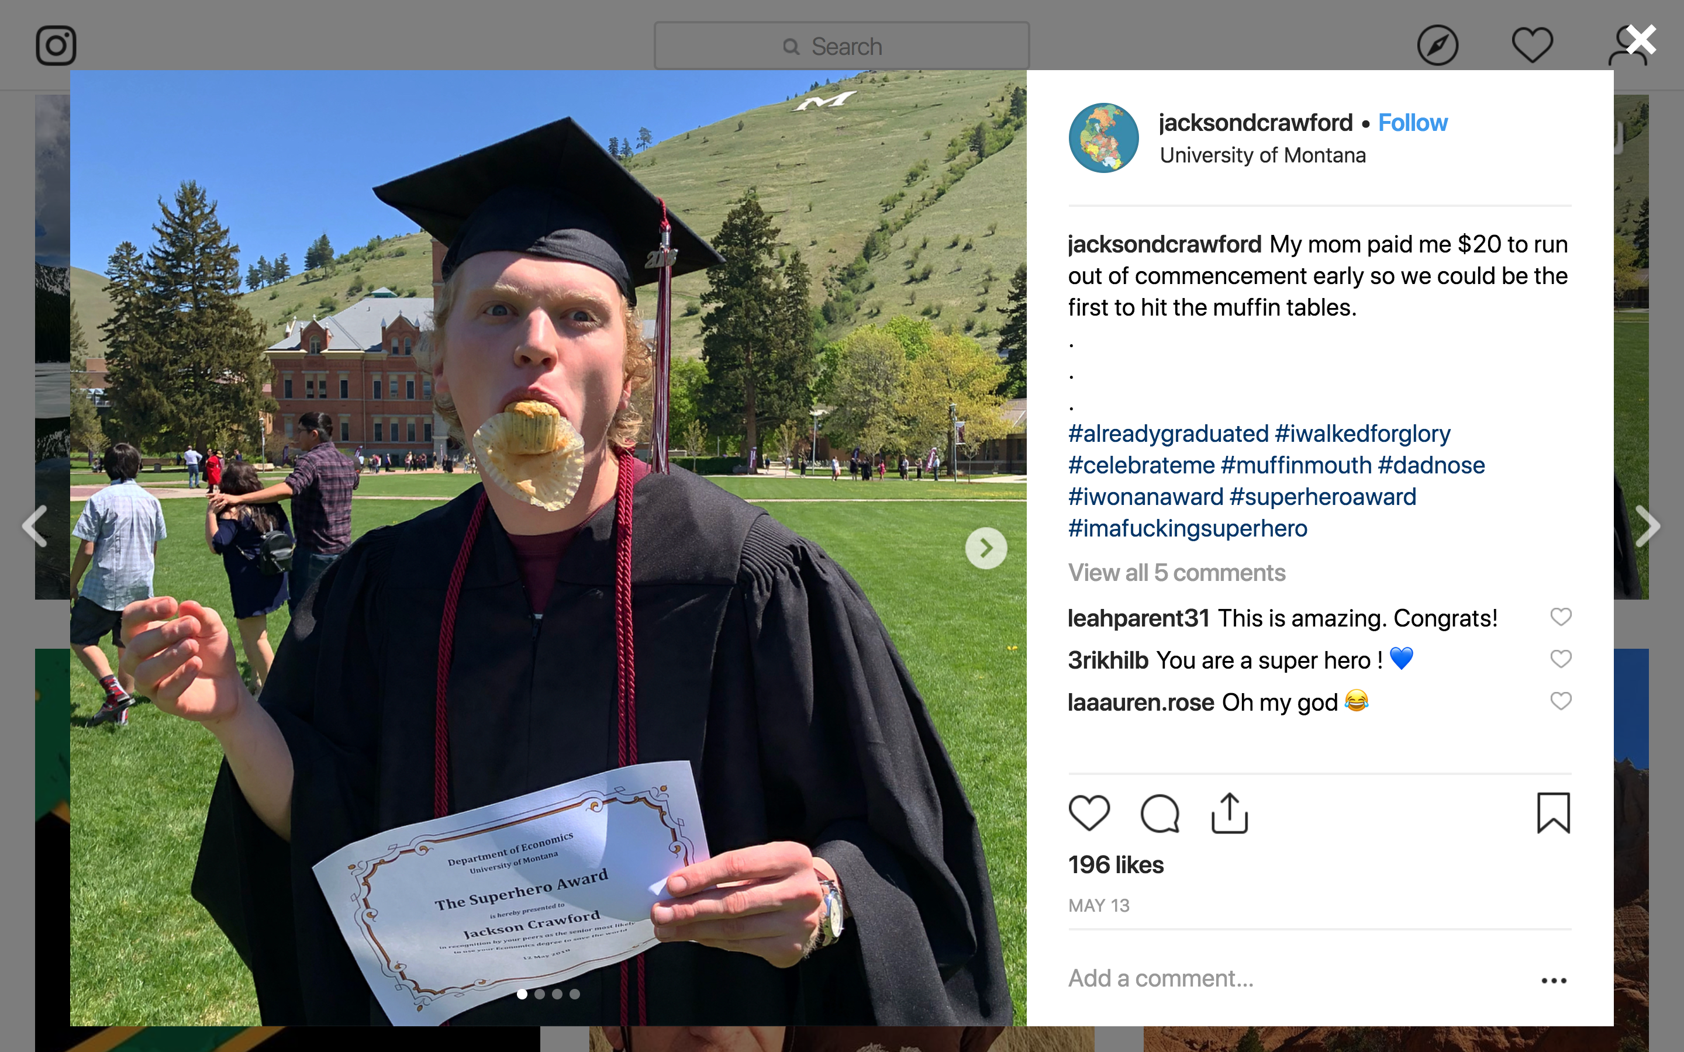1684x1052 pixels.
Task: Save post with the bookmark icon
Action: tap(1553, 812)
